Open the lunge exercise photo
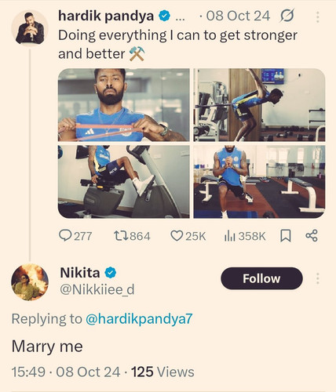 [259, 182]
